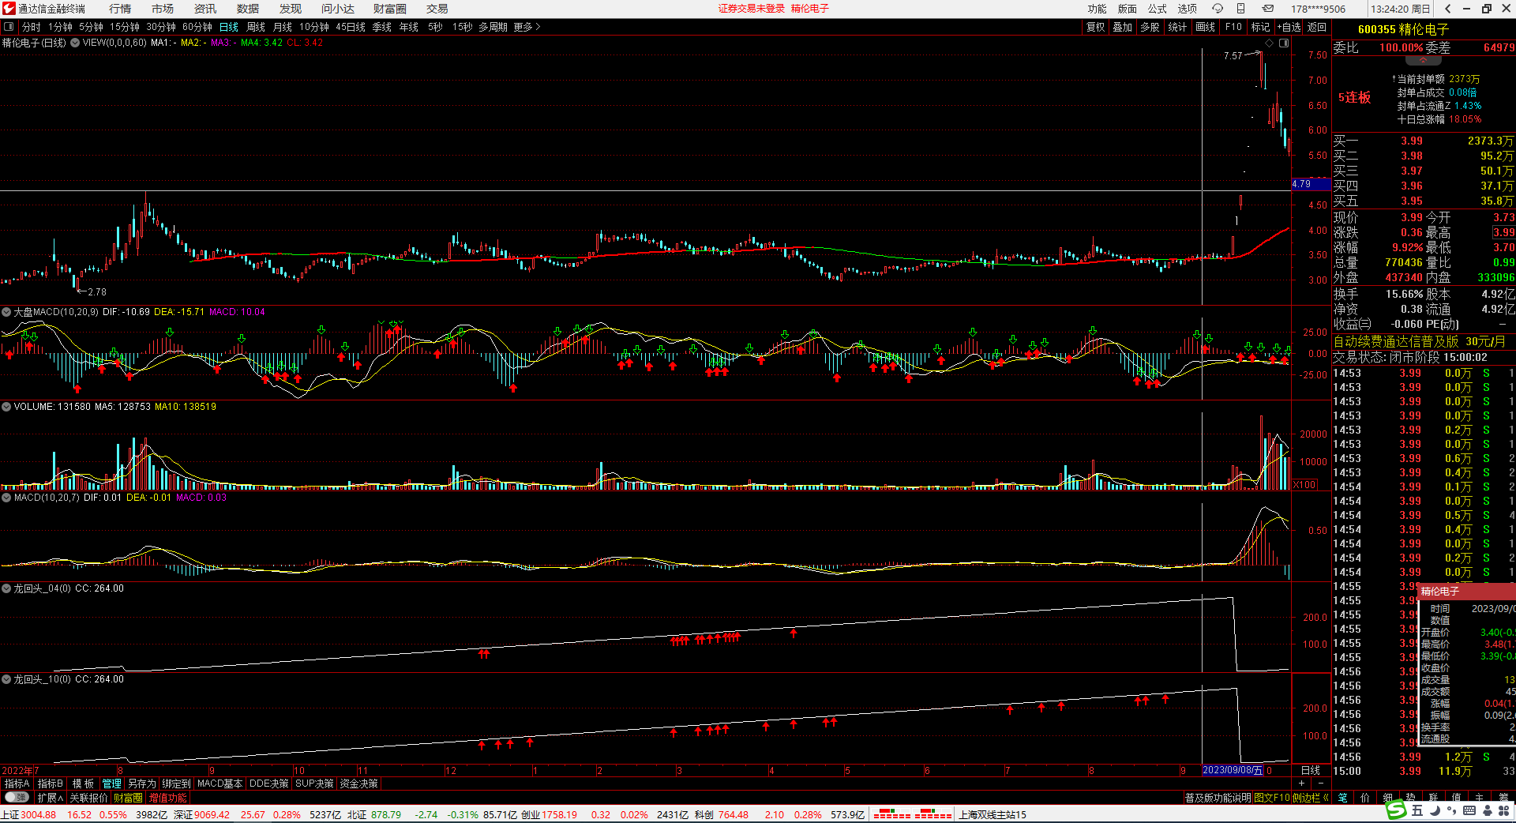Click the 复权 button
This screenshot has width=1516, height=823.
pos(1096,27)
